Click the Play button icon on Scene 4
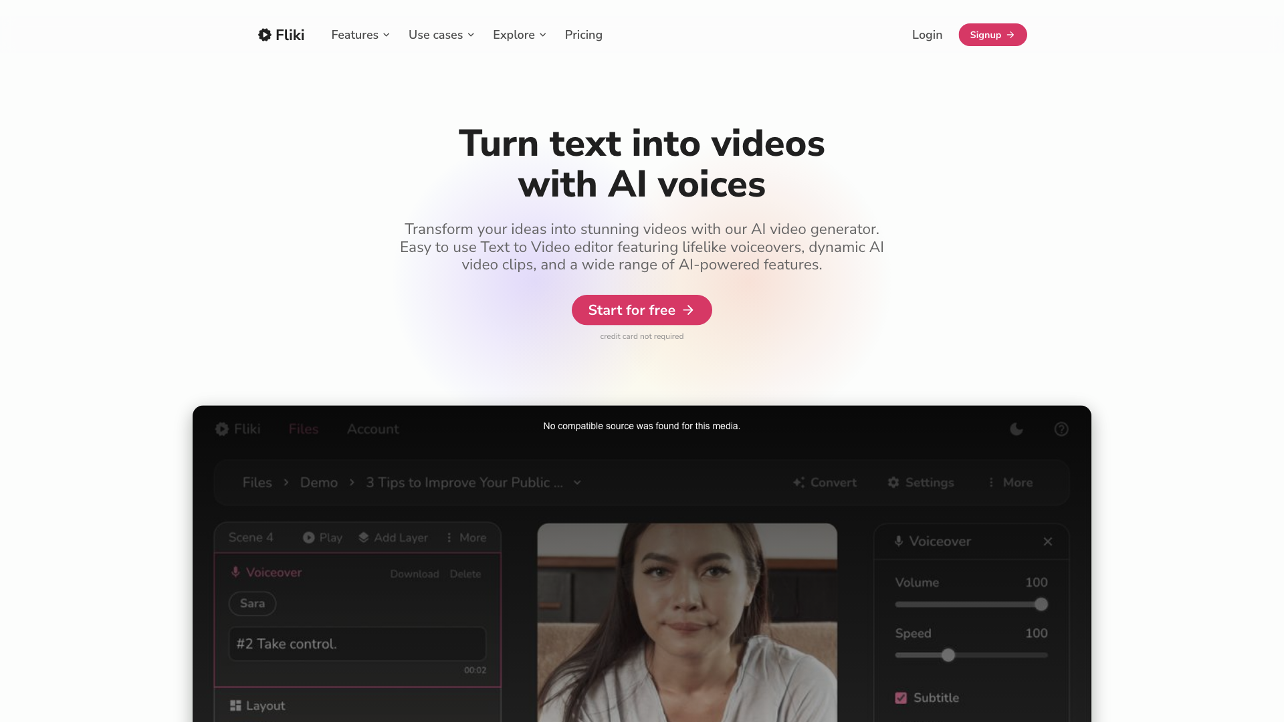 309,537
